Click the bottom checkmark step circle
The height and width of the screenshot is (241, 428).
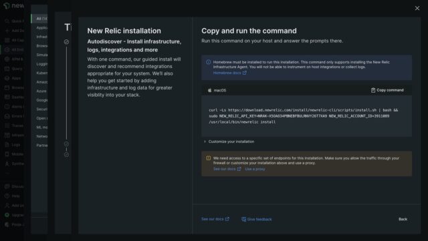point(66,155)
